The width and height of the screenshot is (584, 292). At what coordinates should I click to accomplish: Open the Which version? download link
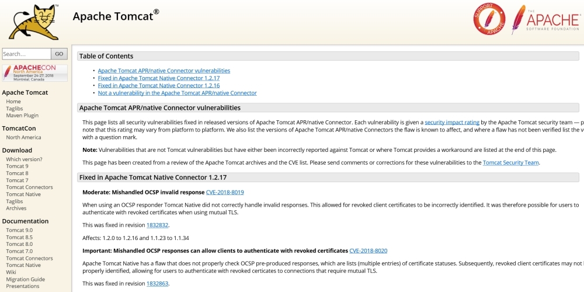[24, 159]
